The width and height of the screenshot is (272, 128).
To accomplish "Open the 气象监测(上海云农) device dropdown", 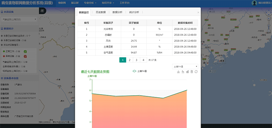I will click(x=19, y=19).
